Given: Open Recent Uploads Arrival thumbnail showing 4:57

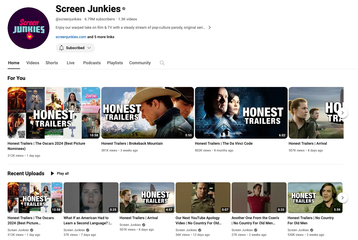Looking at the screenshot, I should [147, 198].
